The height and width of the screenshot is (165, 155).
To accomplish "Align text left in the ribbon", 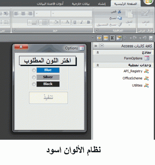I will click(16, 14).
